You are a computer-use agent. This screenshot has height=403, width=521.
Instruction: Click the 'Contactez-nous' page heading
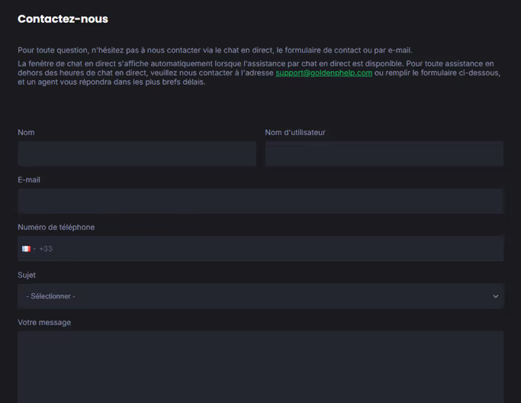coord(63,19)
